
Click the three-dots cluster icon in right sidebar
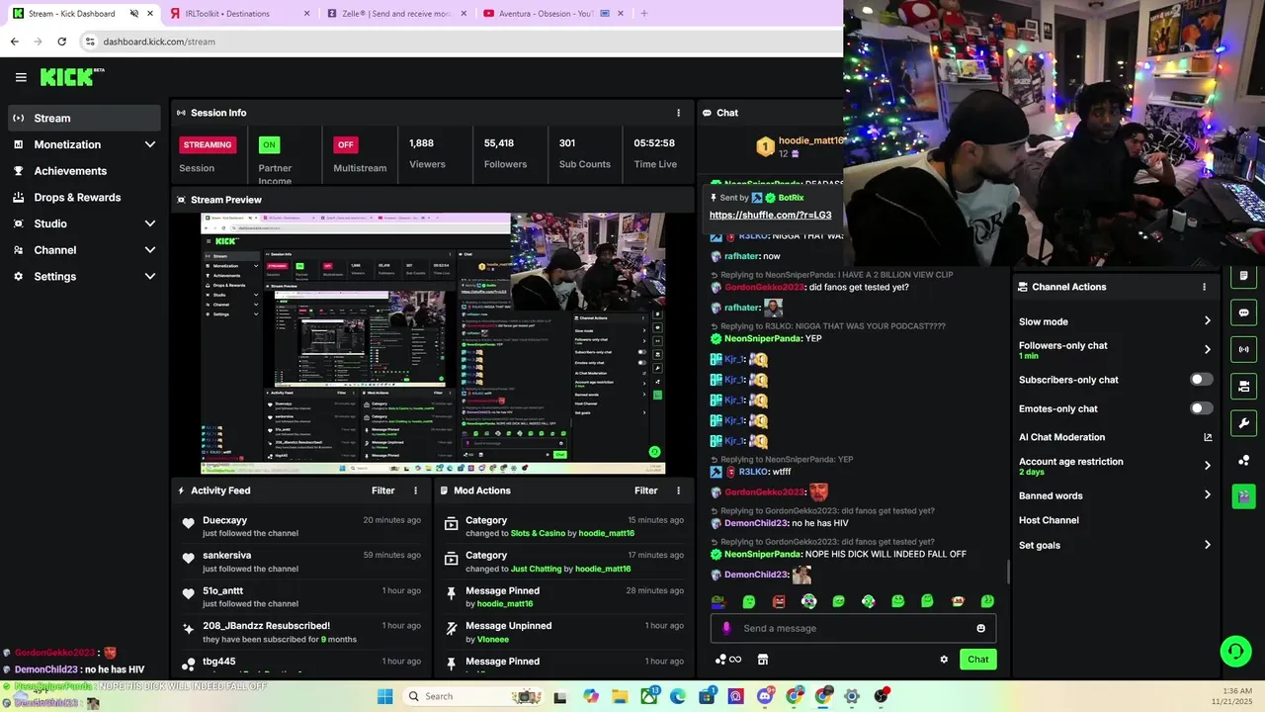pyautogui.click(x=1243, y=460)
